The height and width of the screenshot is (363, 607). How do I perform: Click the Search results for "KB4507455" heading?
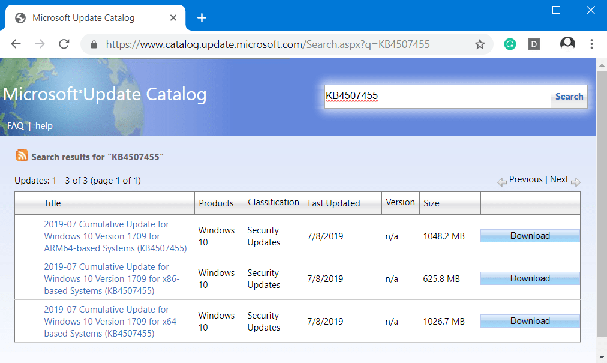coord(97,157)
